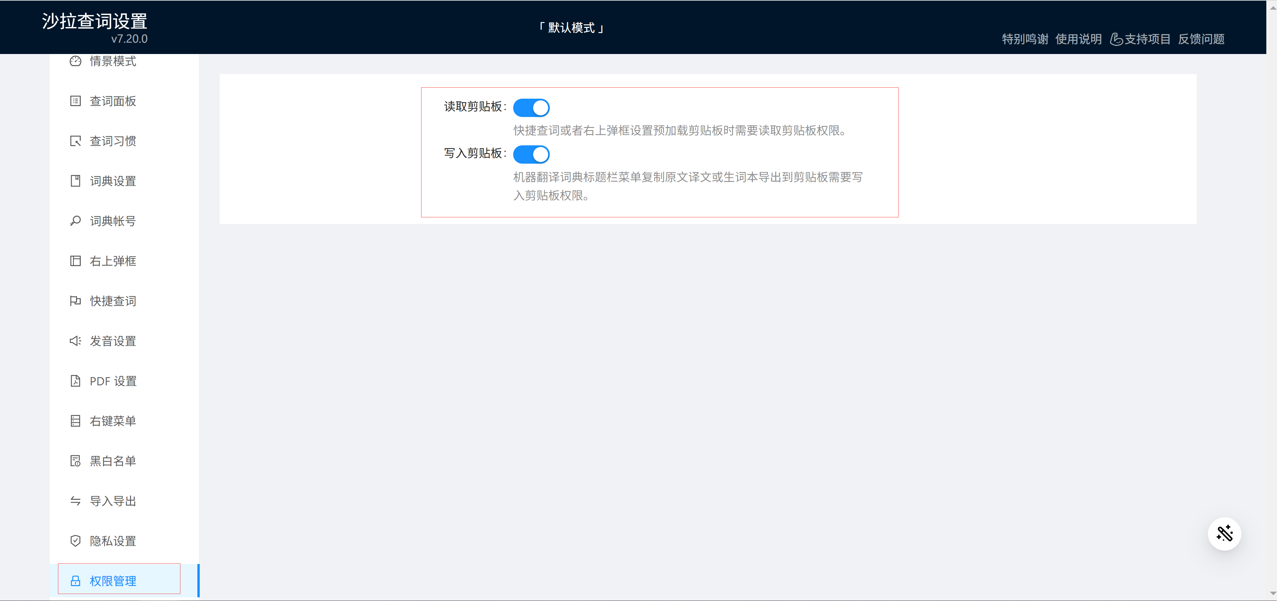
Task: Click the list icon beside 查词面板
Action: pyautogui.click(x=75, y=101)
